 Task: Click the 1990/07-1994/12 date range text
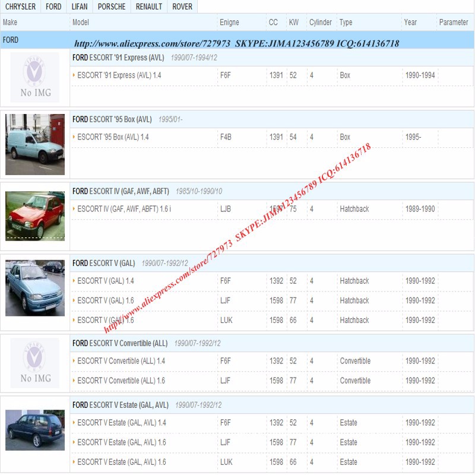coord(194,58)
